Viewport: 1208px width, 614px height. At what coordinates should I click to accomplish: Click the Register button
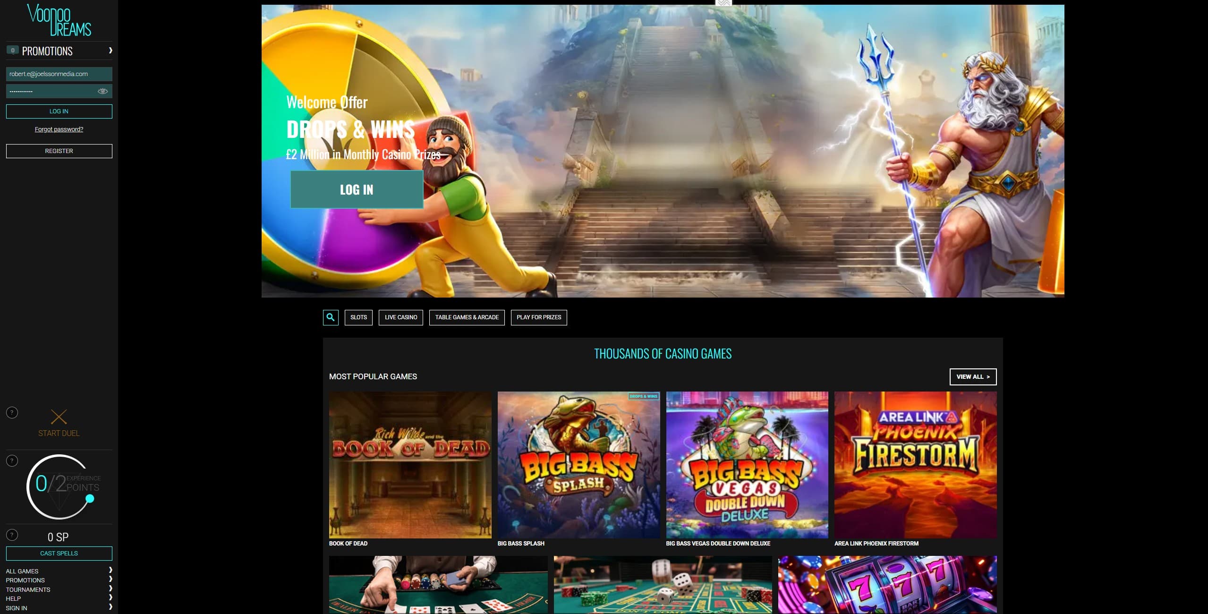pyautogui.click(x=59, y=151)
